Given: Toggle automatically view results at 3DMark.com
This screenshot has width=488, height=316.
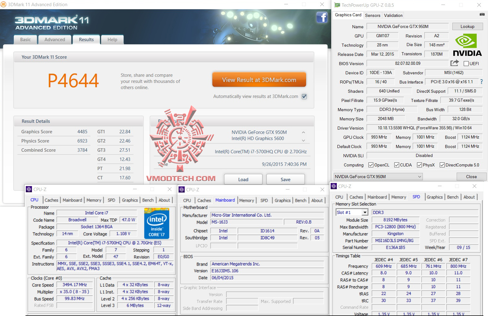Looking at the screenshot, I should 304,96.
